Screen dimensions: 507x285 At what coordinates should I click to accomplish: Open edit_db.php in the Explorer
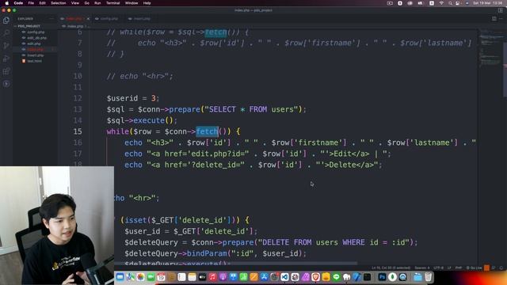click(36, 38)
